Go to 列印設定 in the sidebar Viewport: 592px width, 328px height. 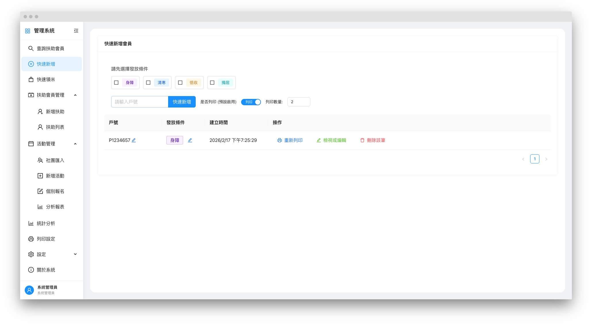46,239
